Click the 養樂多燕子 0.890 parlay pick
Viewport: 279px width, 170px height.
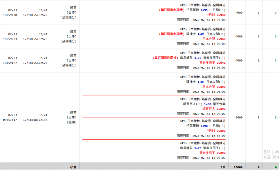[212, 153]
